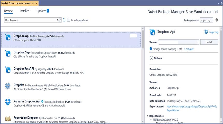223x124 pixels.
Task: Toggle Include prerelease checkbox
Action: [68, 20]
